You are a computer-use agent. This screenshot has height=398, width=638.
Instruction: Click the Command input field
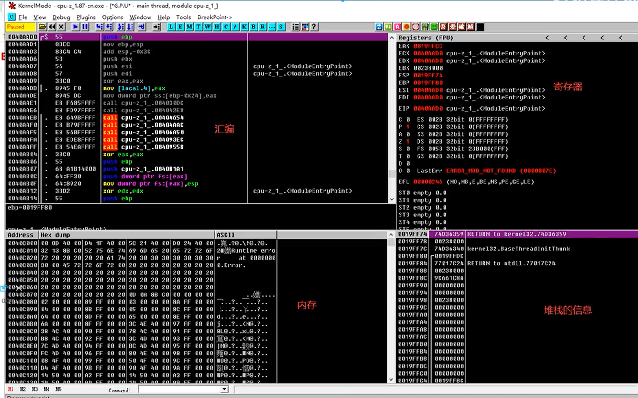pos(179,390)
